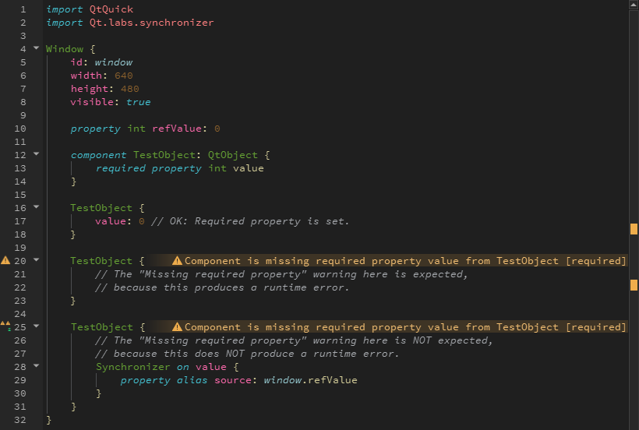
Task: Click line number 1 in the gutter
Action: click(x=23, y=9)
